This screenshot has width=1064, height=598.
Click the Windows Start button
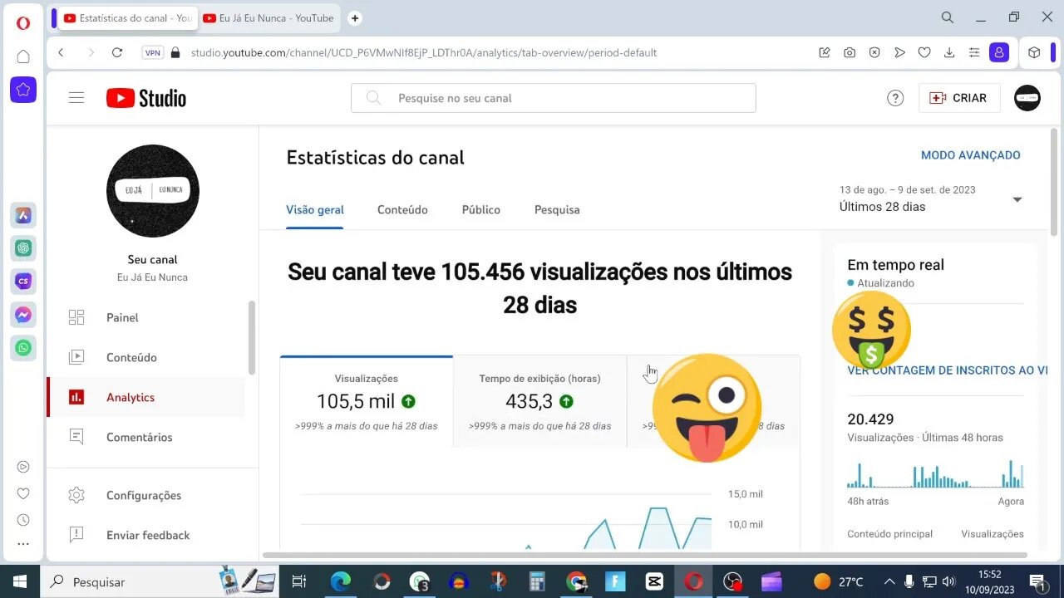[20, 581]
